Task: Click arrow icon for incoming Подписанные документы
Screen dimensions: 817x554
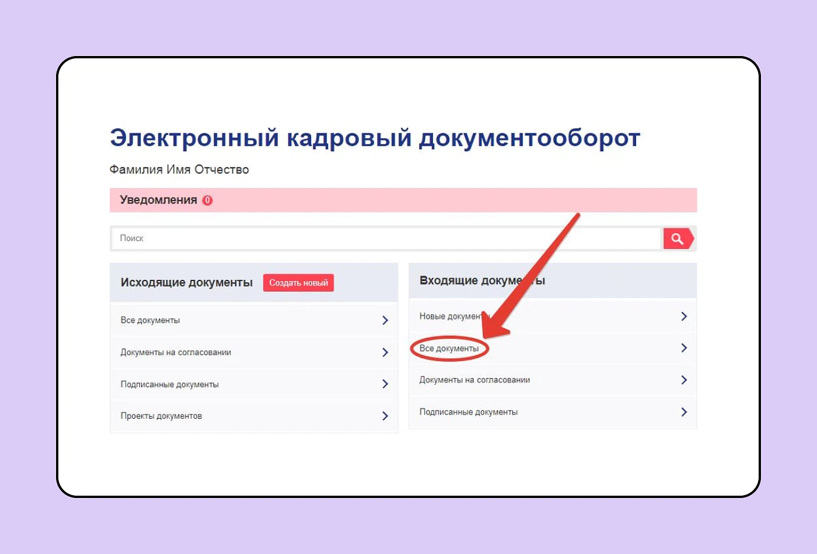Action: 684,412
